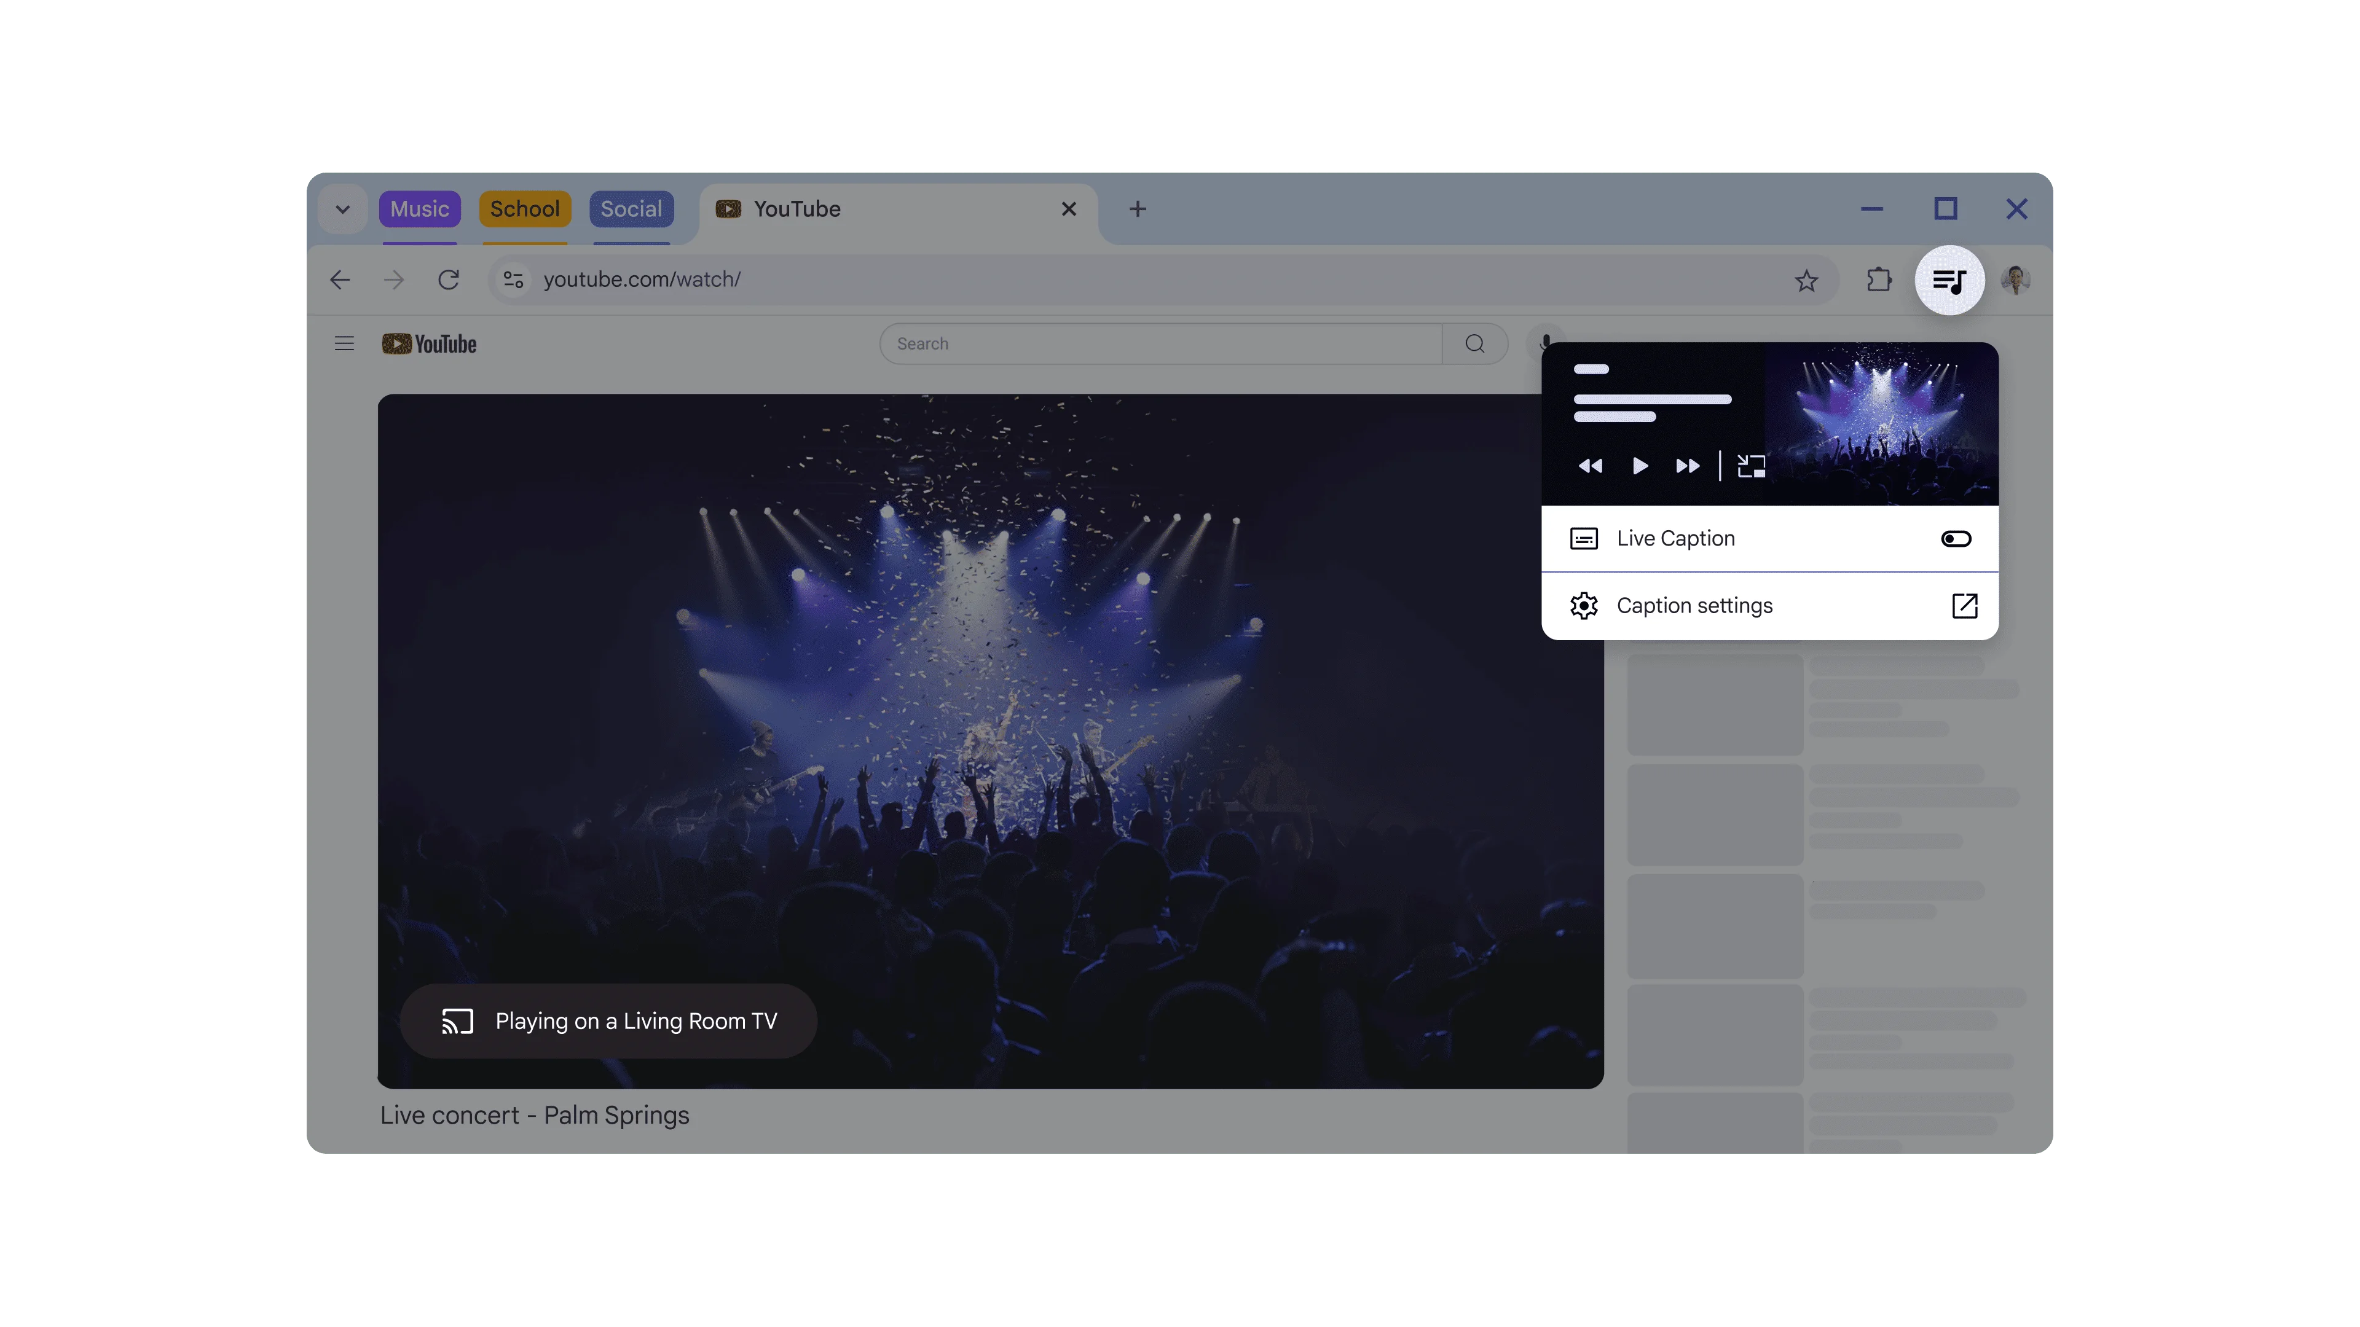Click the media controls music icon
The width and height of the screenshot is (2360, 1327).
[1949, 280]
